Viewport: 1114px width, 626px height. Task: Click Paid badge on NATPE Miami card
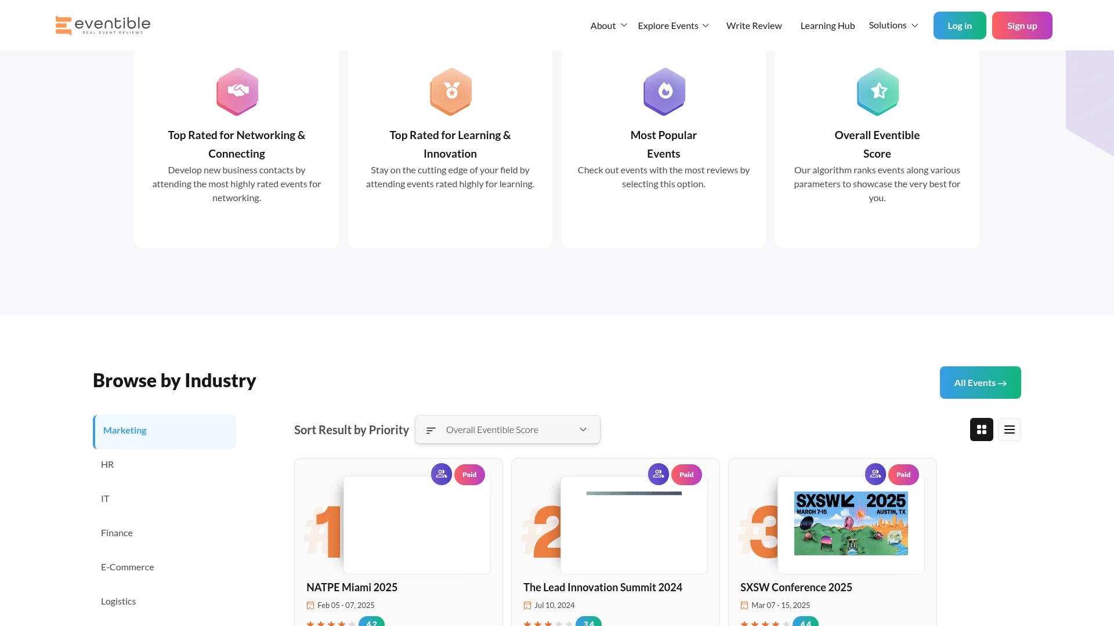(469, 474)
